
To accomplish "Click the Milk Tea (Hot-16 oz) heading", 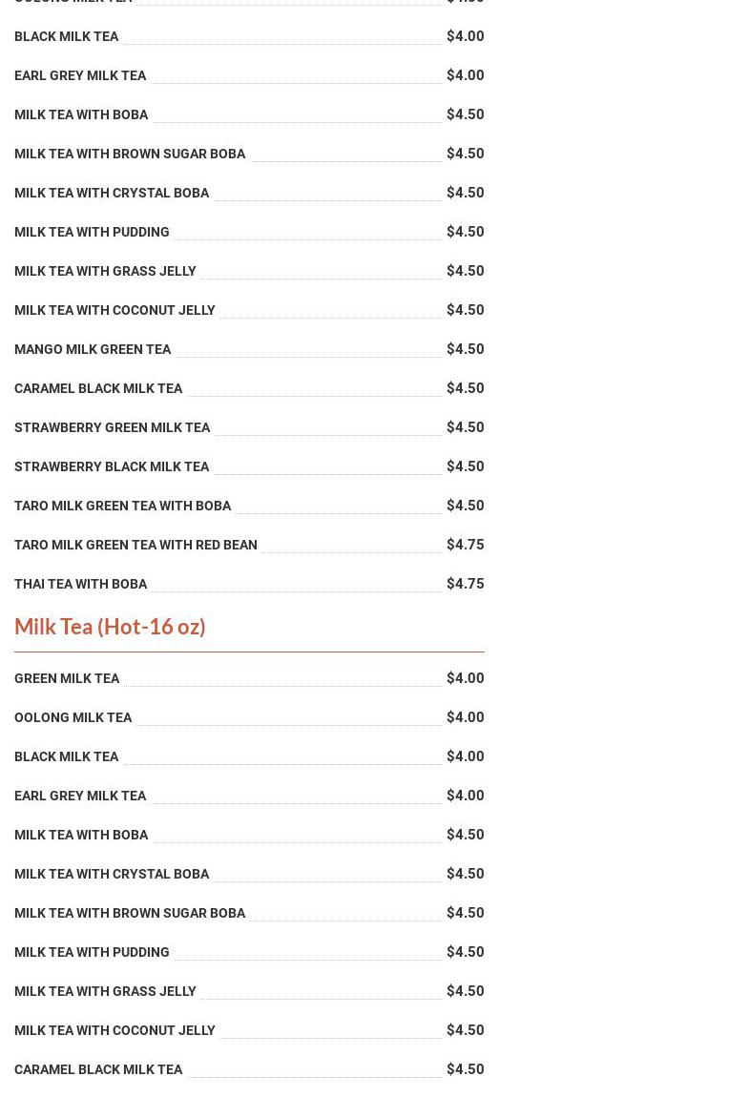I will (x=110, y=627).
